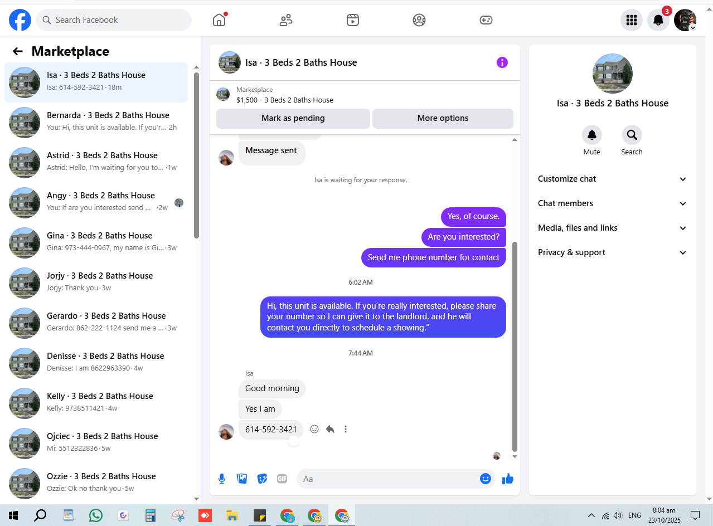The width and height of the screenshot is (713, 526).
Task: Click the conversation list scrollbar
Action: click(196, 155)
